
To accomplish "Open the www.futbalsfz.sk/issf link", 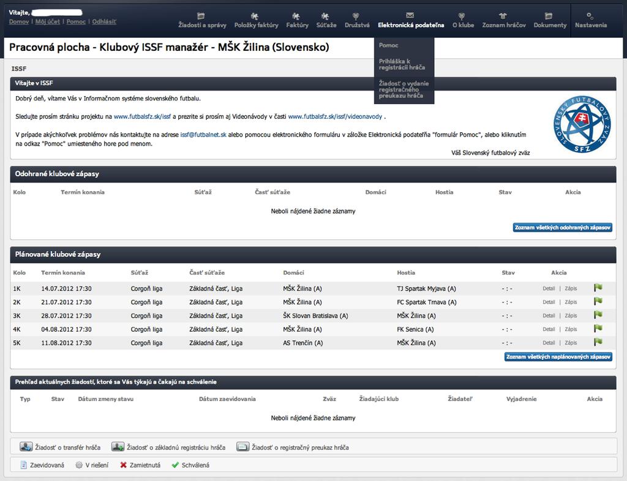I will pos(142,117).
